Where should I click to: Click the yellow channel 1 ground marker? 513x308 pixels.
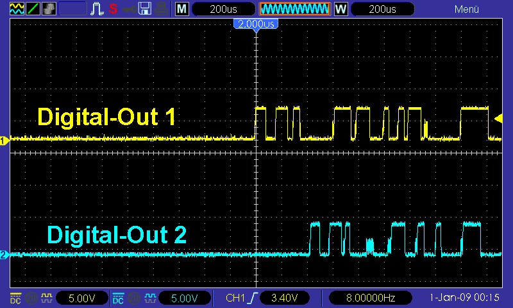click(x=4, y=141)
